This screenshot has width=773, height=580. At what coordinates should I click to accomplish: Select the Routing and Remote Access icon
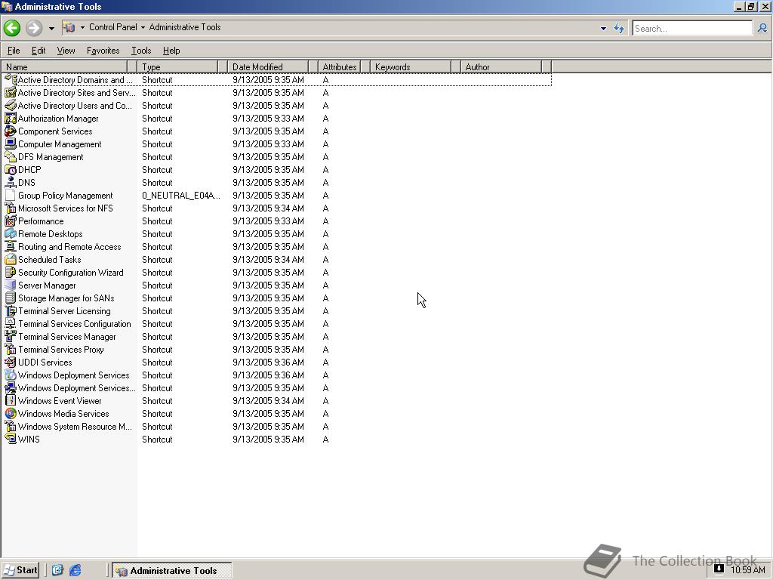[11, 246]
